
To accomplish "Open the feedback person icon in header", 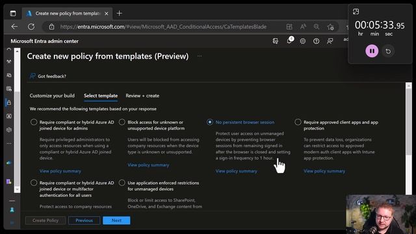I will [330, 41].
